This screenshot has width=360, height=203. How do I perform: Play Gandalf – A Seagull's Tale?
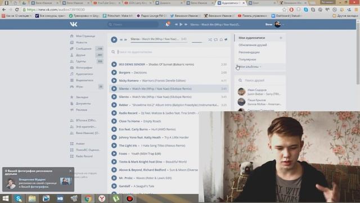pyautogui.click(x=114, y=186)
